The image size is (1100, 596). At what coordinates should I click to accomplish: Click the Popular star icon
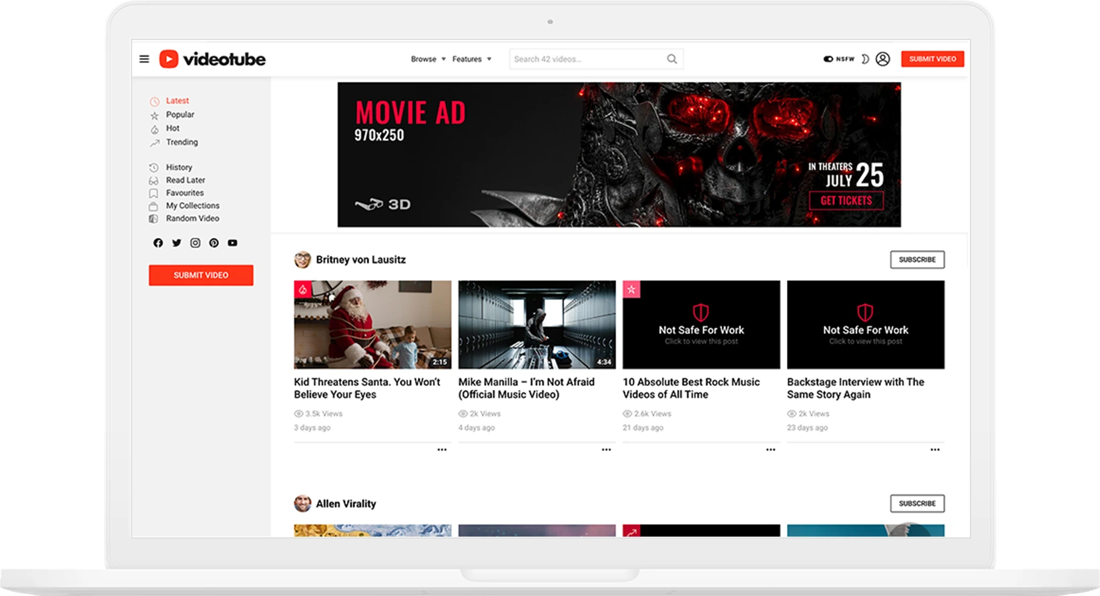coord(154,115)
